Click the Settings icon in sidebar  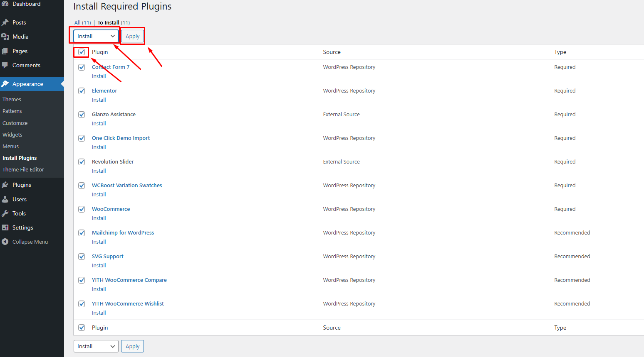[5, 227]
